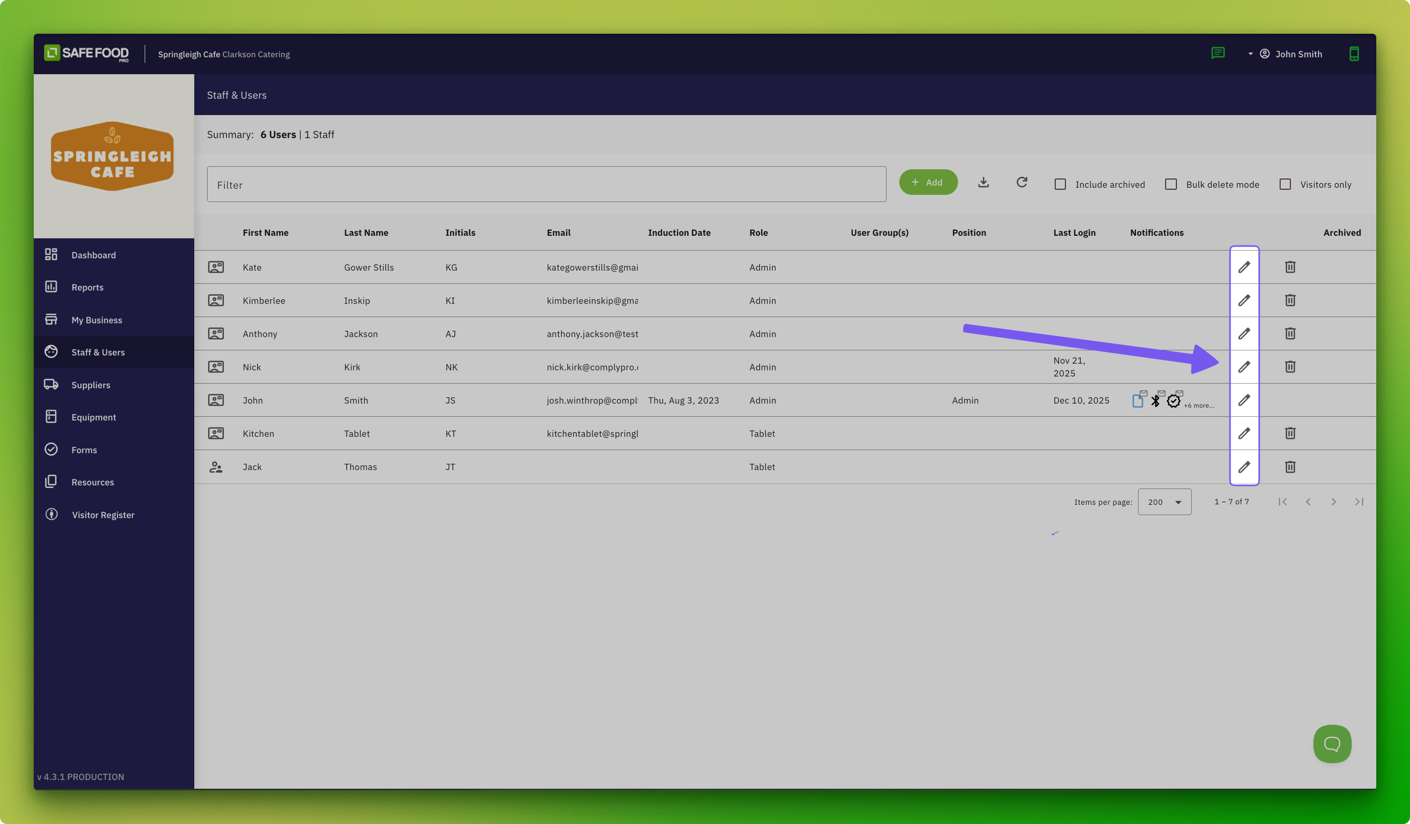Delete Kate Gower Stills using the trash icon

coord(1290,267)
